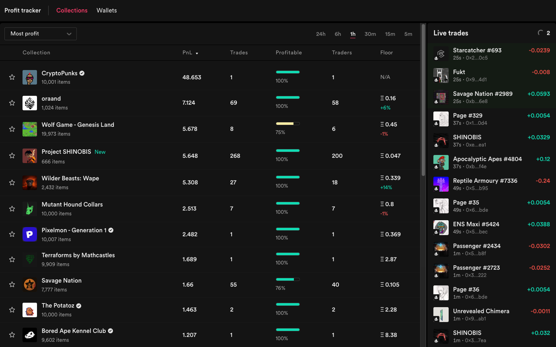Image resolution: width=556 pixels, height=347 pixels.
Task: Open Unrevealed Chimera trade thumbnail
Action: (x=441, y=314)
